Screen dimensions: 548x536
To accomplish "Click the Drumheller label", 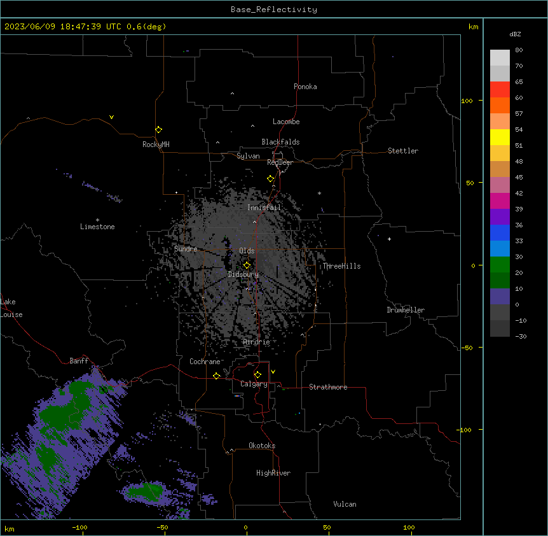I will click(x=406, y=310).
